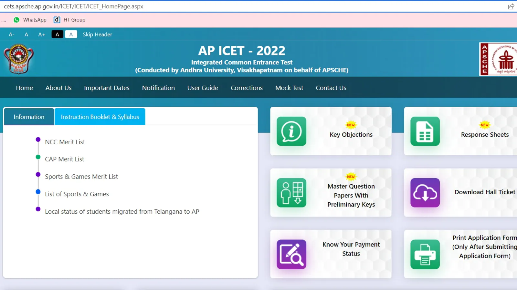Click the NEW badge above Key Objections
517x290 pixels.
click(351, 125)
